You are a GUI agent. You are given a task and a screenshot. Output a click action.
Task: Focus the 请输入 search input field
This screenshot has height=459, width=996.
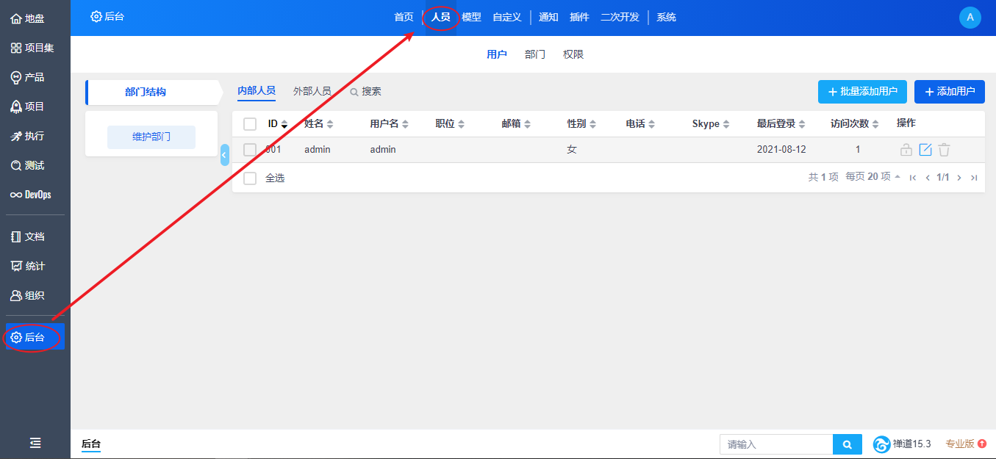(x=775, y=444)
